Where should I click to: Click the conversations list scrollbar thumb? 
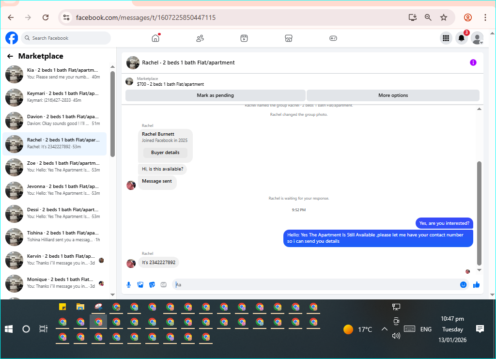(x=112, y=114)
